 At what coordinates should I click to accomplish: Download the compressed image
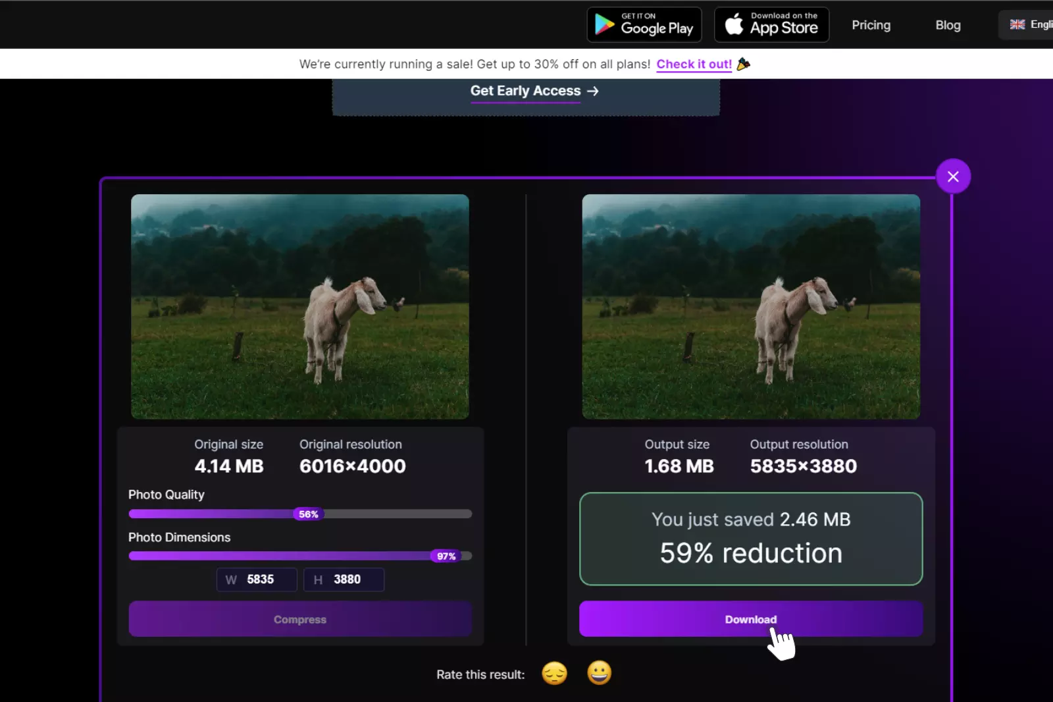[750, 619]
